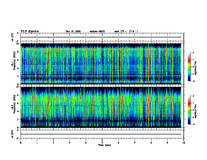Select the date text "Dec. 19, 2020"
Viewport: 207px width, 160px height.
[73, 31]
